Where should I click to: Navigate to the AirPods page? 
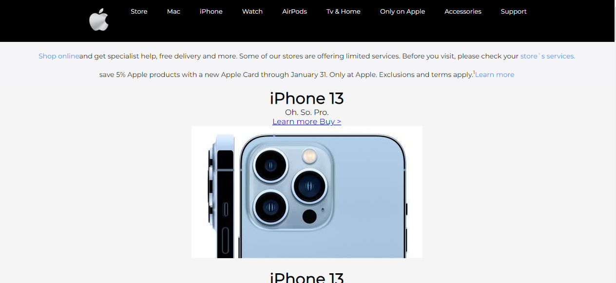click(294, 11)
